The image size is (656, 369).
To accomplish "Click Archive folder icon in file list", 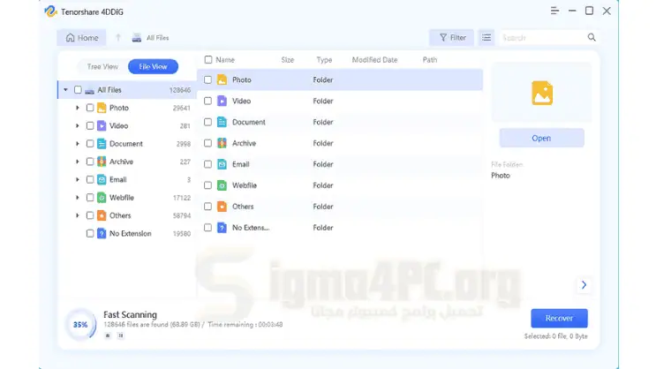I will coord(222,143).
